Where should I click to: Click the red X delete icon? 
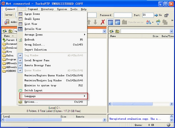pyautogui.click(x=103, y=22)
